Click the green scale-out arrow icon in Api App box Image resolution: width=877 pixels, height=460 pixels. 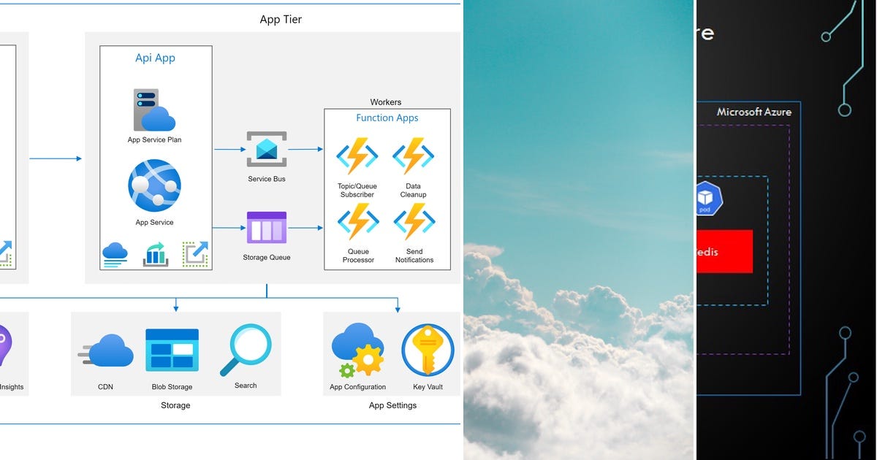pyautogui.click(x=195, y=254)
